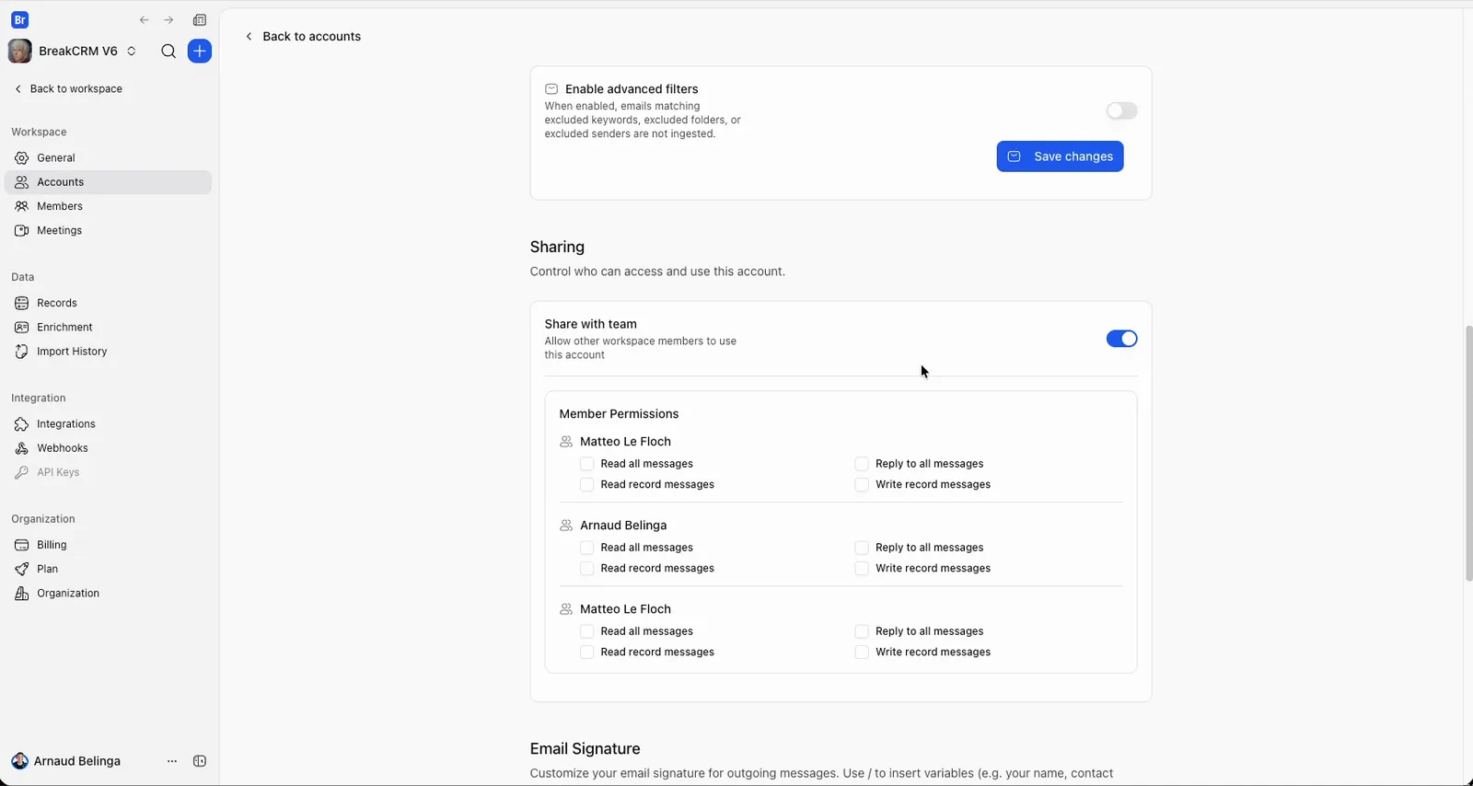Image resolution: width=1473 pixels, height=786 pixels.
Task: Check Read record messages for Arnaud Belinga
Action: tap(586, 569)
